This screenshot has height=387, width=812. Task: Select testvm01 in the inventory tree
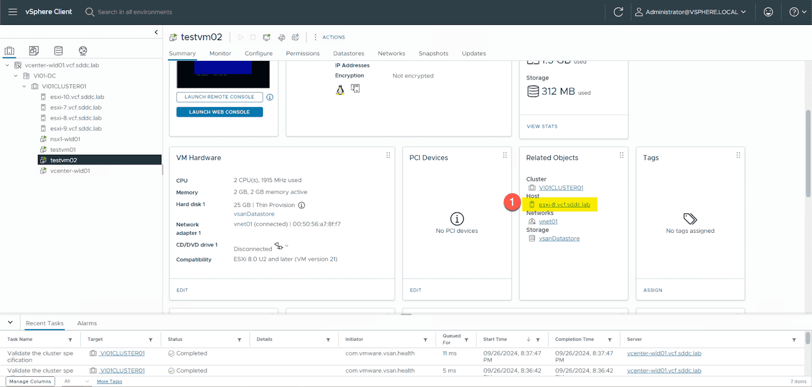pos(63,150)
